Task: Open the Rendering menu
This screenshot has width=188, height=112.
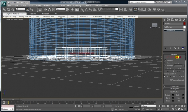Action: (x=77, y=6)
